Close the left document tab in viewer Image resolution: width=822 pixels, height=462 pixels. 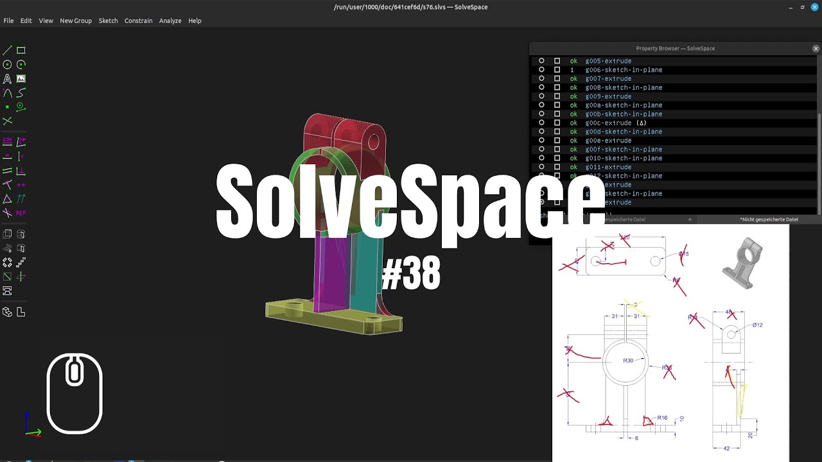pos(690,219)
